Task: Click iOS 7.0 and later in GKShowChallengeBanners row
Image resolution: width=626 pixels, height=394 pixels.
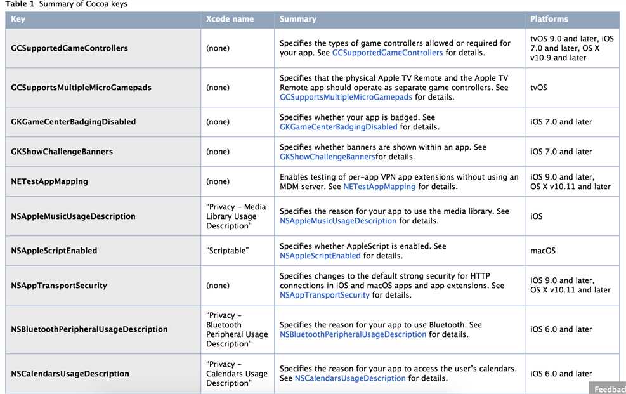Action: pos(561,152)
